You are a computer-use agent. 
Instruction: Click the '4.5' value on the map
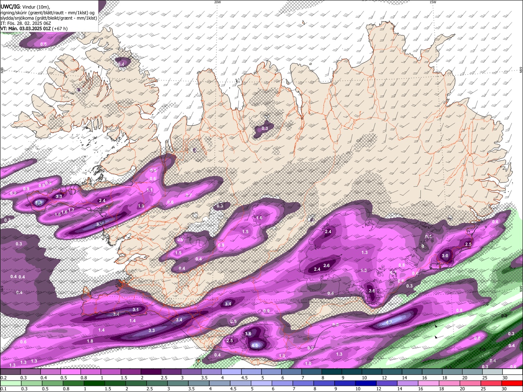click(255, 345)
